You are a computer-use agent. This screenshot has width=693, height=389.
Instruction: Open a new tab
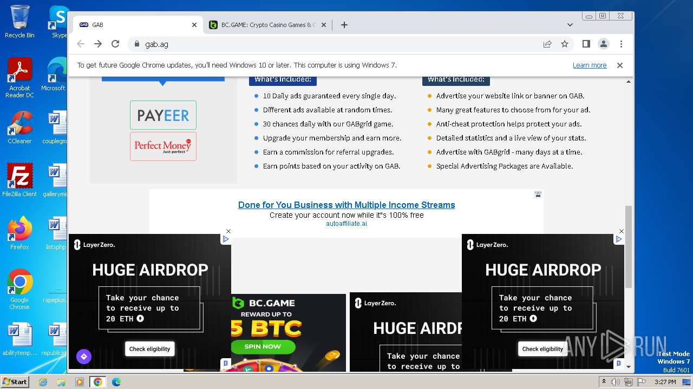click(x=344, y=25)
